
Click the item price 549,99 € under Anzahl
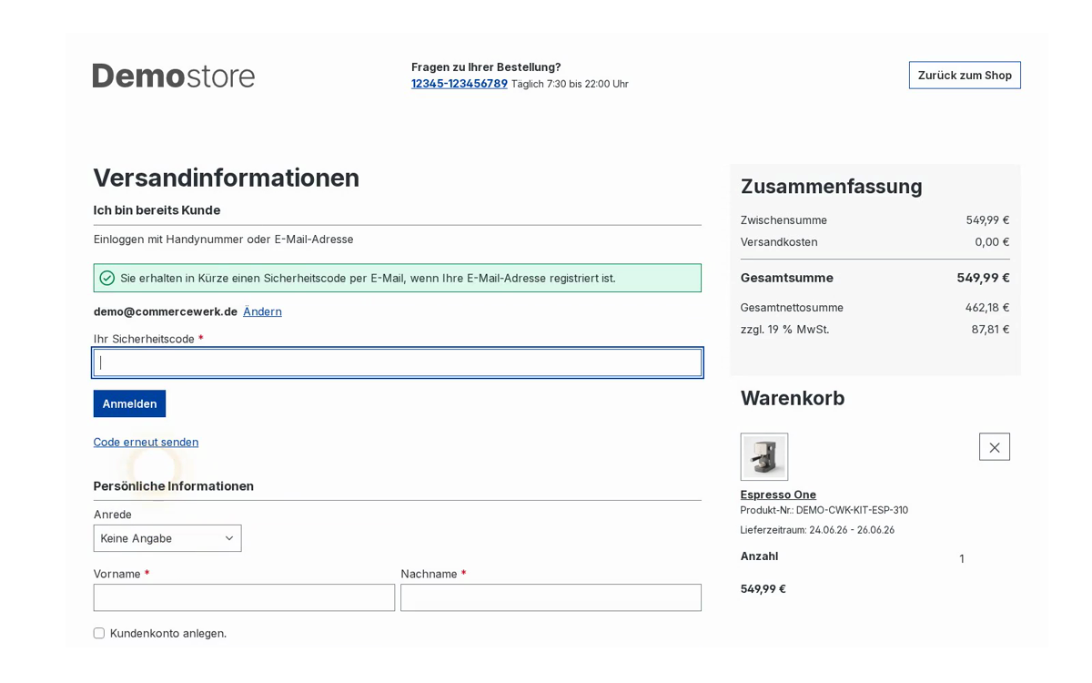(763, 589)
